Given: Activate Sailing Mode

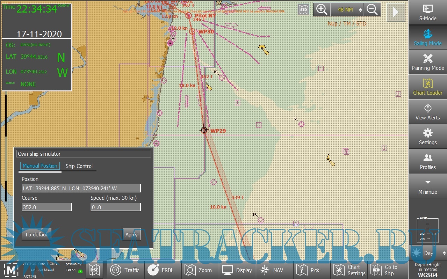Looking at the screenshot, I should [x=427, y=37].
